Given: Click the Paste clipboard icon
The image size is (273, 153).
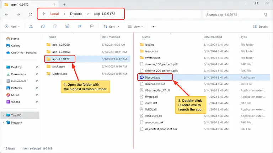Looking at the screenshot, I should 55,26.
